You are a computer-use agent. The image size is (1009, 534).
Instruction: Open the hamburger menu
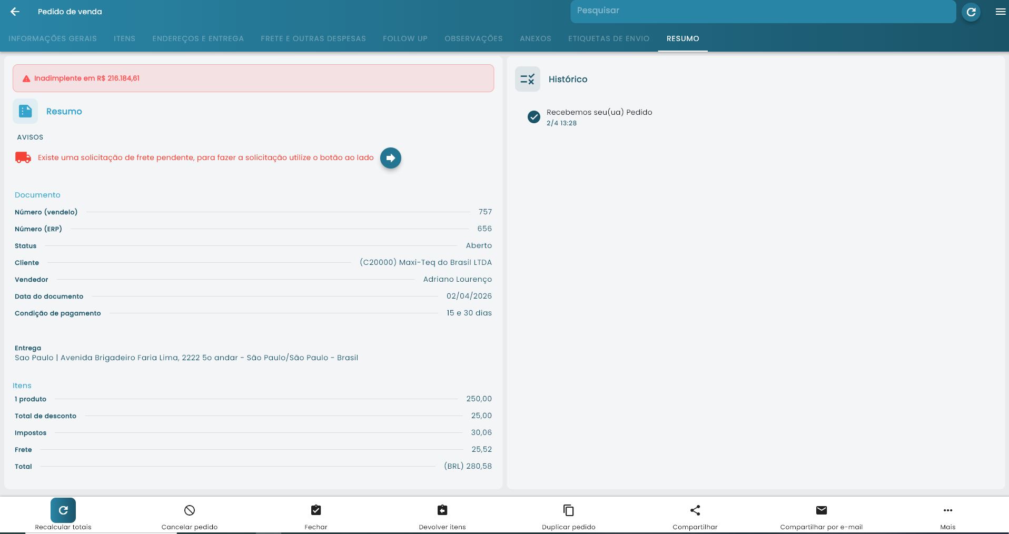(x=1000, y=12)
